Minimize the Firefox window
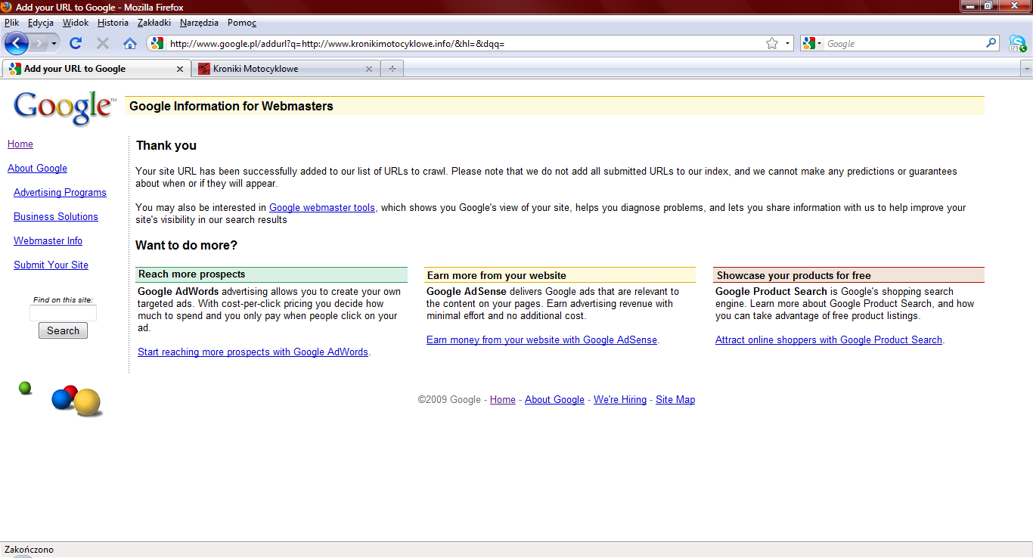The image size is (1033, 558). pos(970,6)
